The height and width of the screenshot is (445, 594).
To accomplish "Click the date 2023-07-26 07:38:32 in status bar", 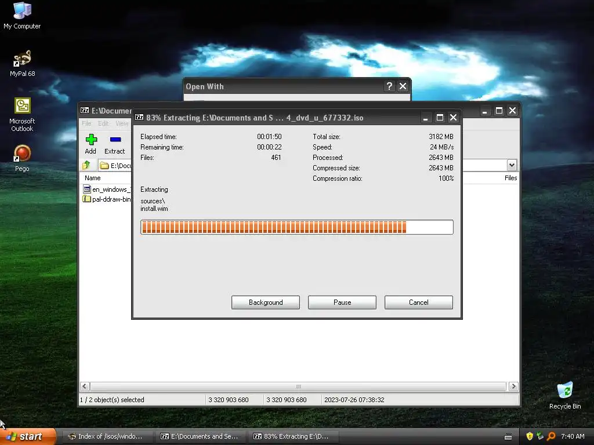I will 354,400.
